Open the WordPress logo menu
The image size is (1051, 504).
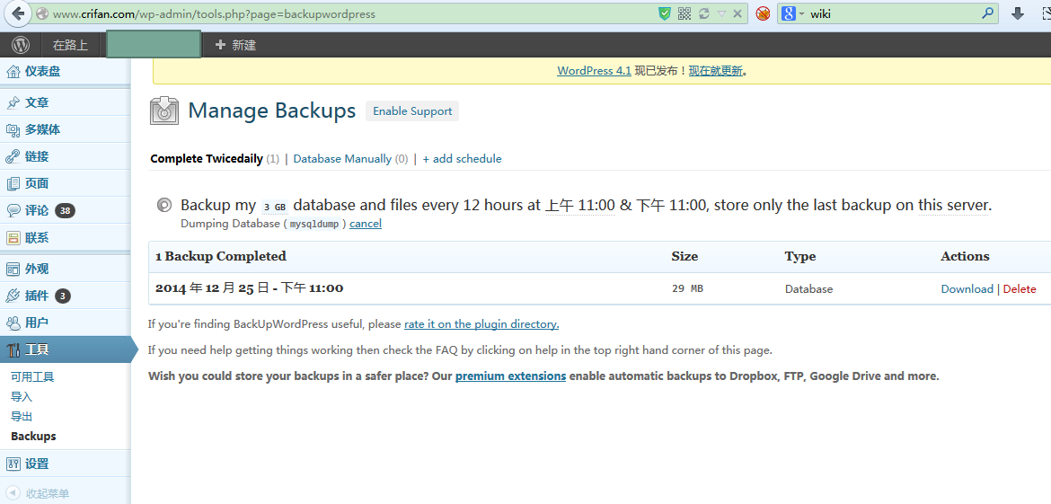(x=21, y=45)
